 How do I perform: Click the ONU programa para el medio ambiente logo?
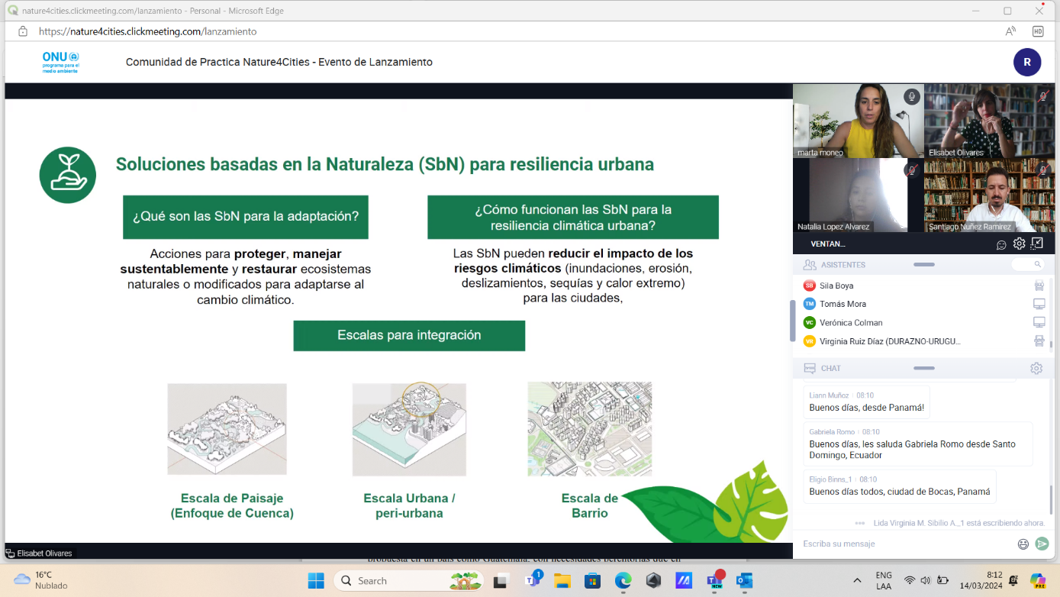pyautogui.click(x=61, y=63)
